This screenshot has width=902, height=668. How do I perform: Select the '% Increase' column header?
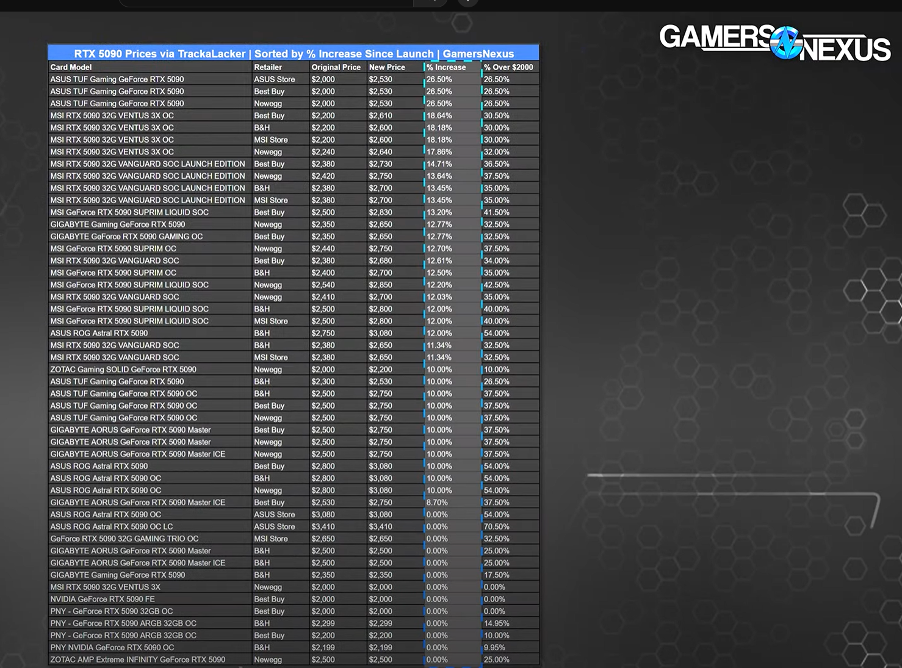pyautogui.click(x=446, y=67)
